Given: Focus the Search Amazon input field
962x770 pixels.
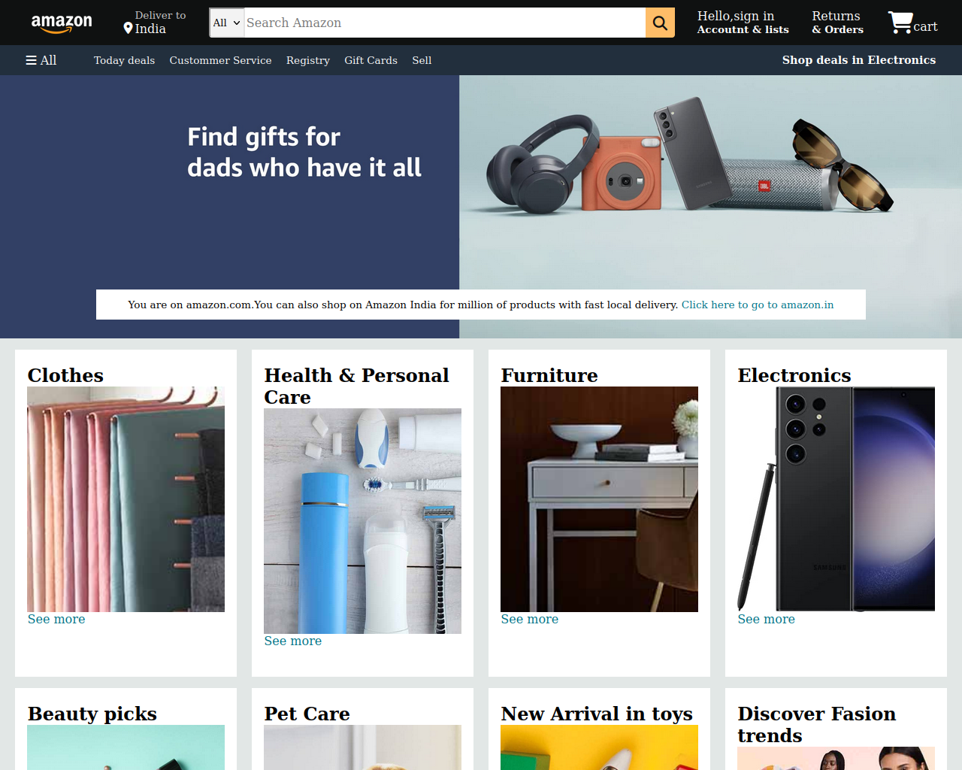Looking at the screenshot, I should (x=445, y=23).
